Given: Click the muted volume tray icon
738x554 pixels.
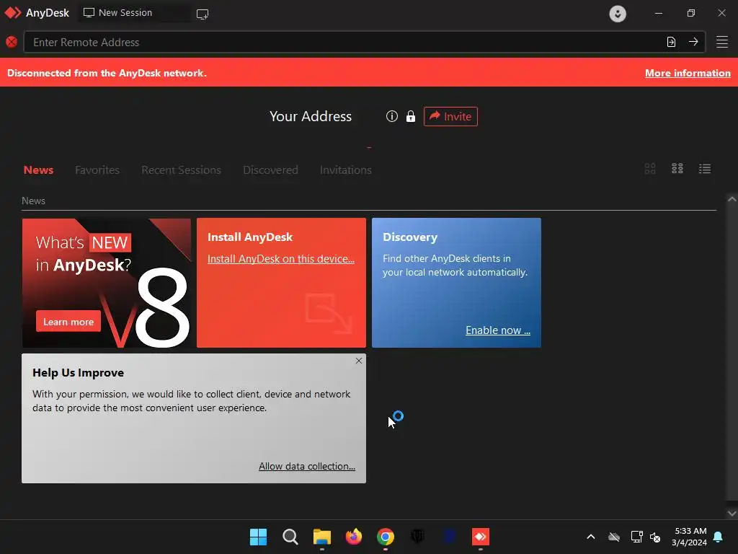Looking at the screenshot, I should pos(654,537).
